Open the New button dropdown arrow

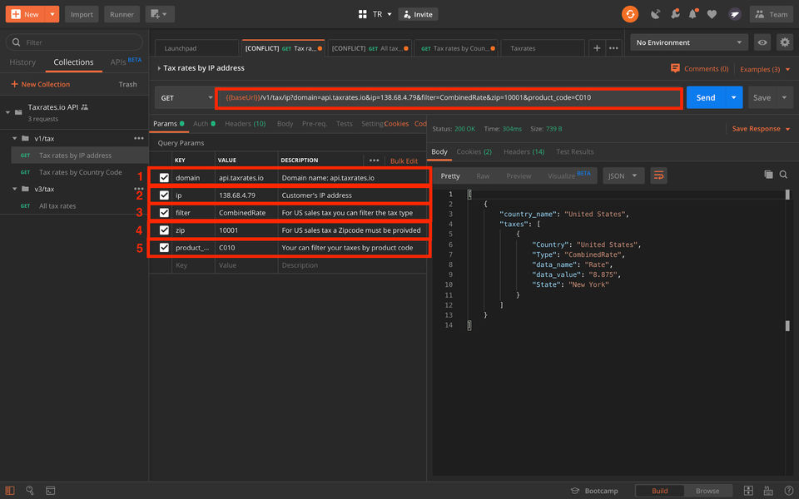[x=52, y=14]
